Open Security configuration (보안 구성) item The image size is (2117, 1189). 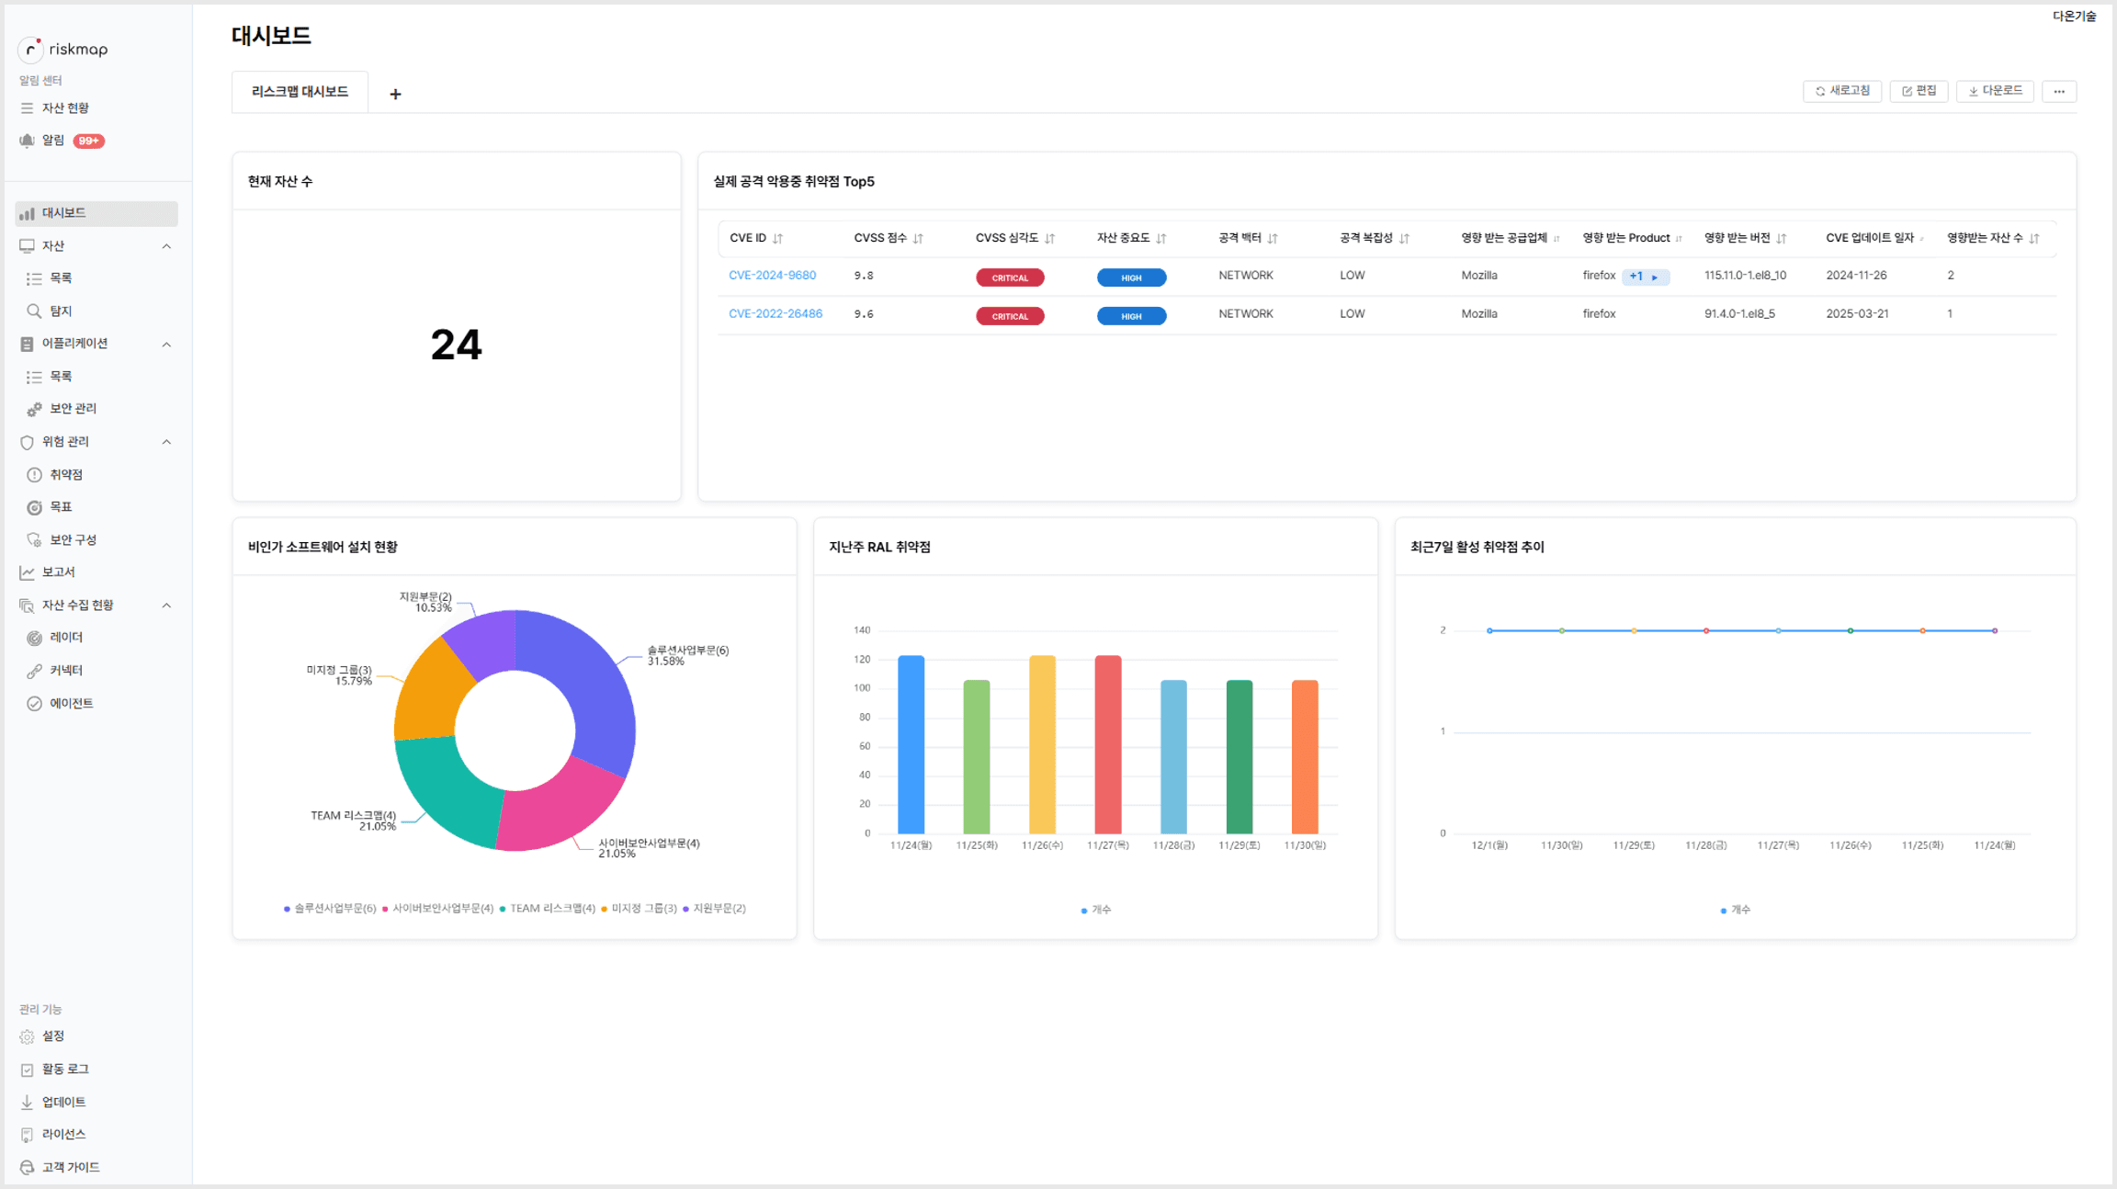click(72, 540)
